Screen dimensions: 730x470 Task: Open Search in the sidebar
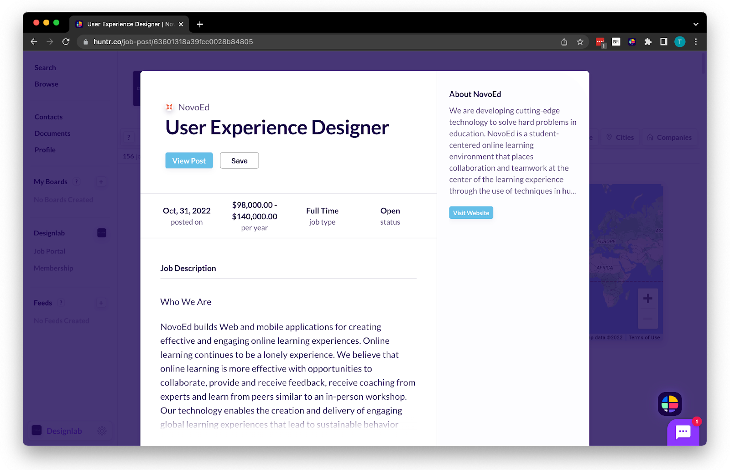tap(45, 67)
